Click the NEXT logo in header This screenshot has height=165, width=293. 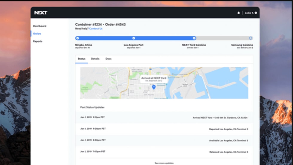[41, 13]
